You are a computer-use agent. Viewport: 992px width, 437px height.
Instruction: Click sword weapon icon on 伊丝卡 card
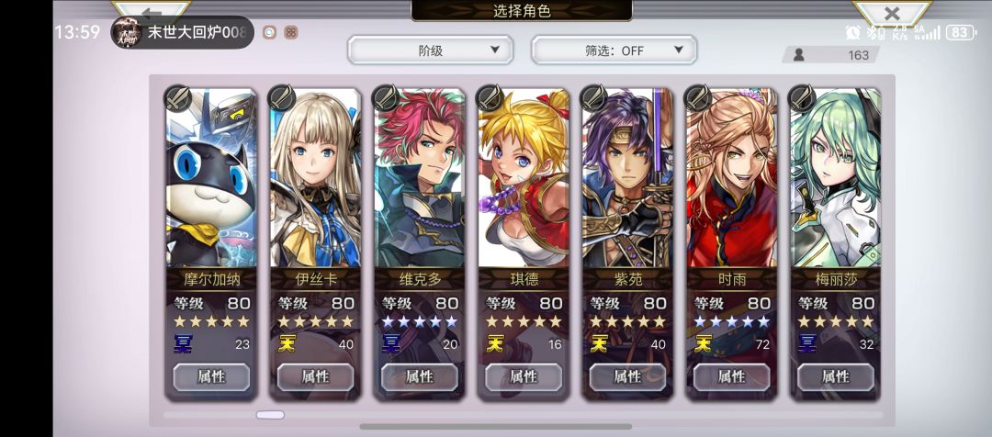[x=282, y=98]
